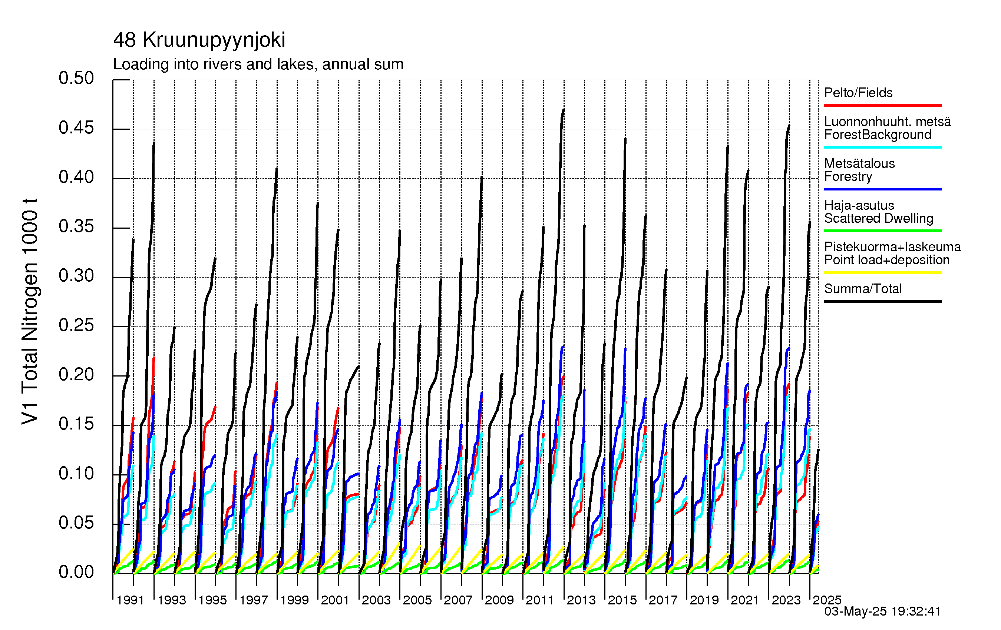Click the 'Luonnonhuuht. metsä' legend text
The height and width of the screenshot is (630, 1001).
[887, 122]
